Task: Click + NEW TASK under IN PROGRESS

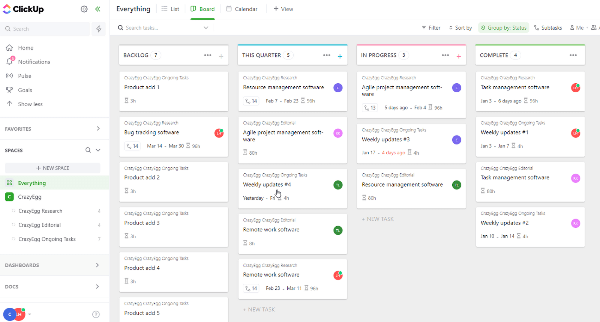Action: pos(378,219)
